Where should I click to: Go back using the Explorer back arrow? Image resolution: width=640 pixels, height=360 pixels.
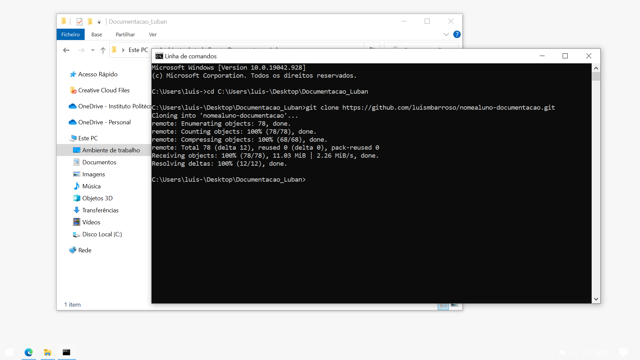click(x=66, y=50)
